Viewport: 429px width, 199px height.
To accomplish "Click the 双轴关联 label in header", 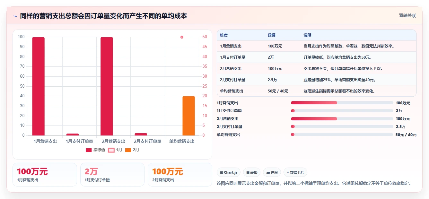I will (407, 16).
